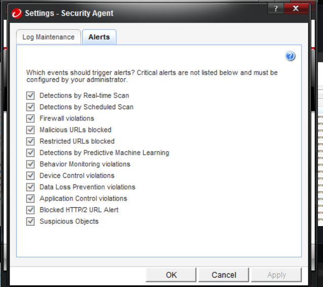The height and width of the screenshot is (287, 323).
Task: Uncheck the Suspicious Objects option
Action: pos(31,221)
